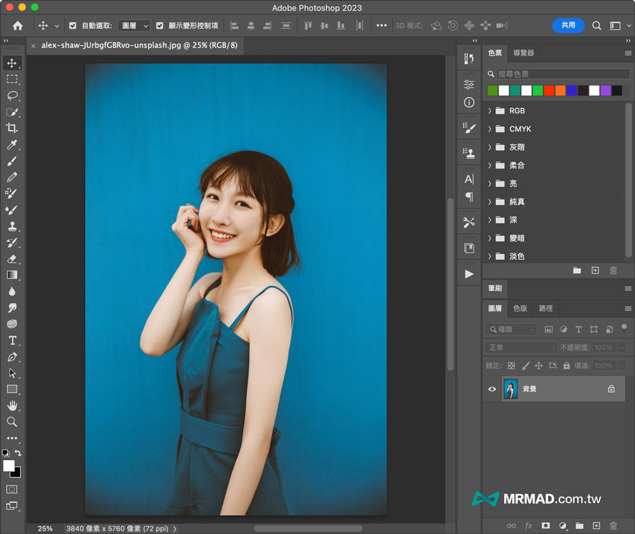The image size is (635, 534).
Task: Toggle 自動選取 checkbox
Action: [x=72, y=25]
